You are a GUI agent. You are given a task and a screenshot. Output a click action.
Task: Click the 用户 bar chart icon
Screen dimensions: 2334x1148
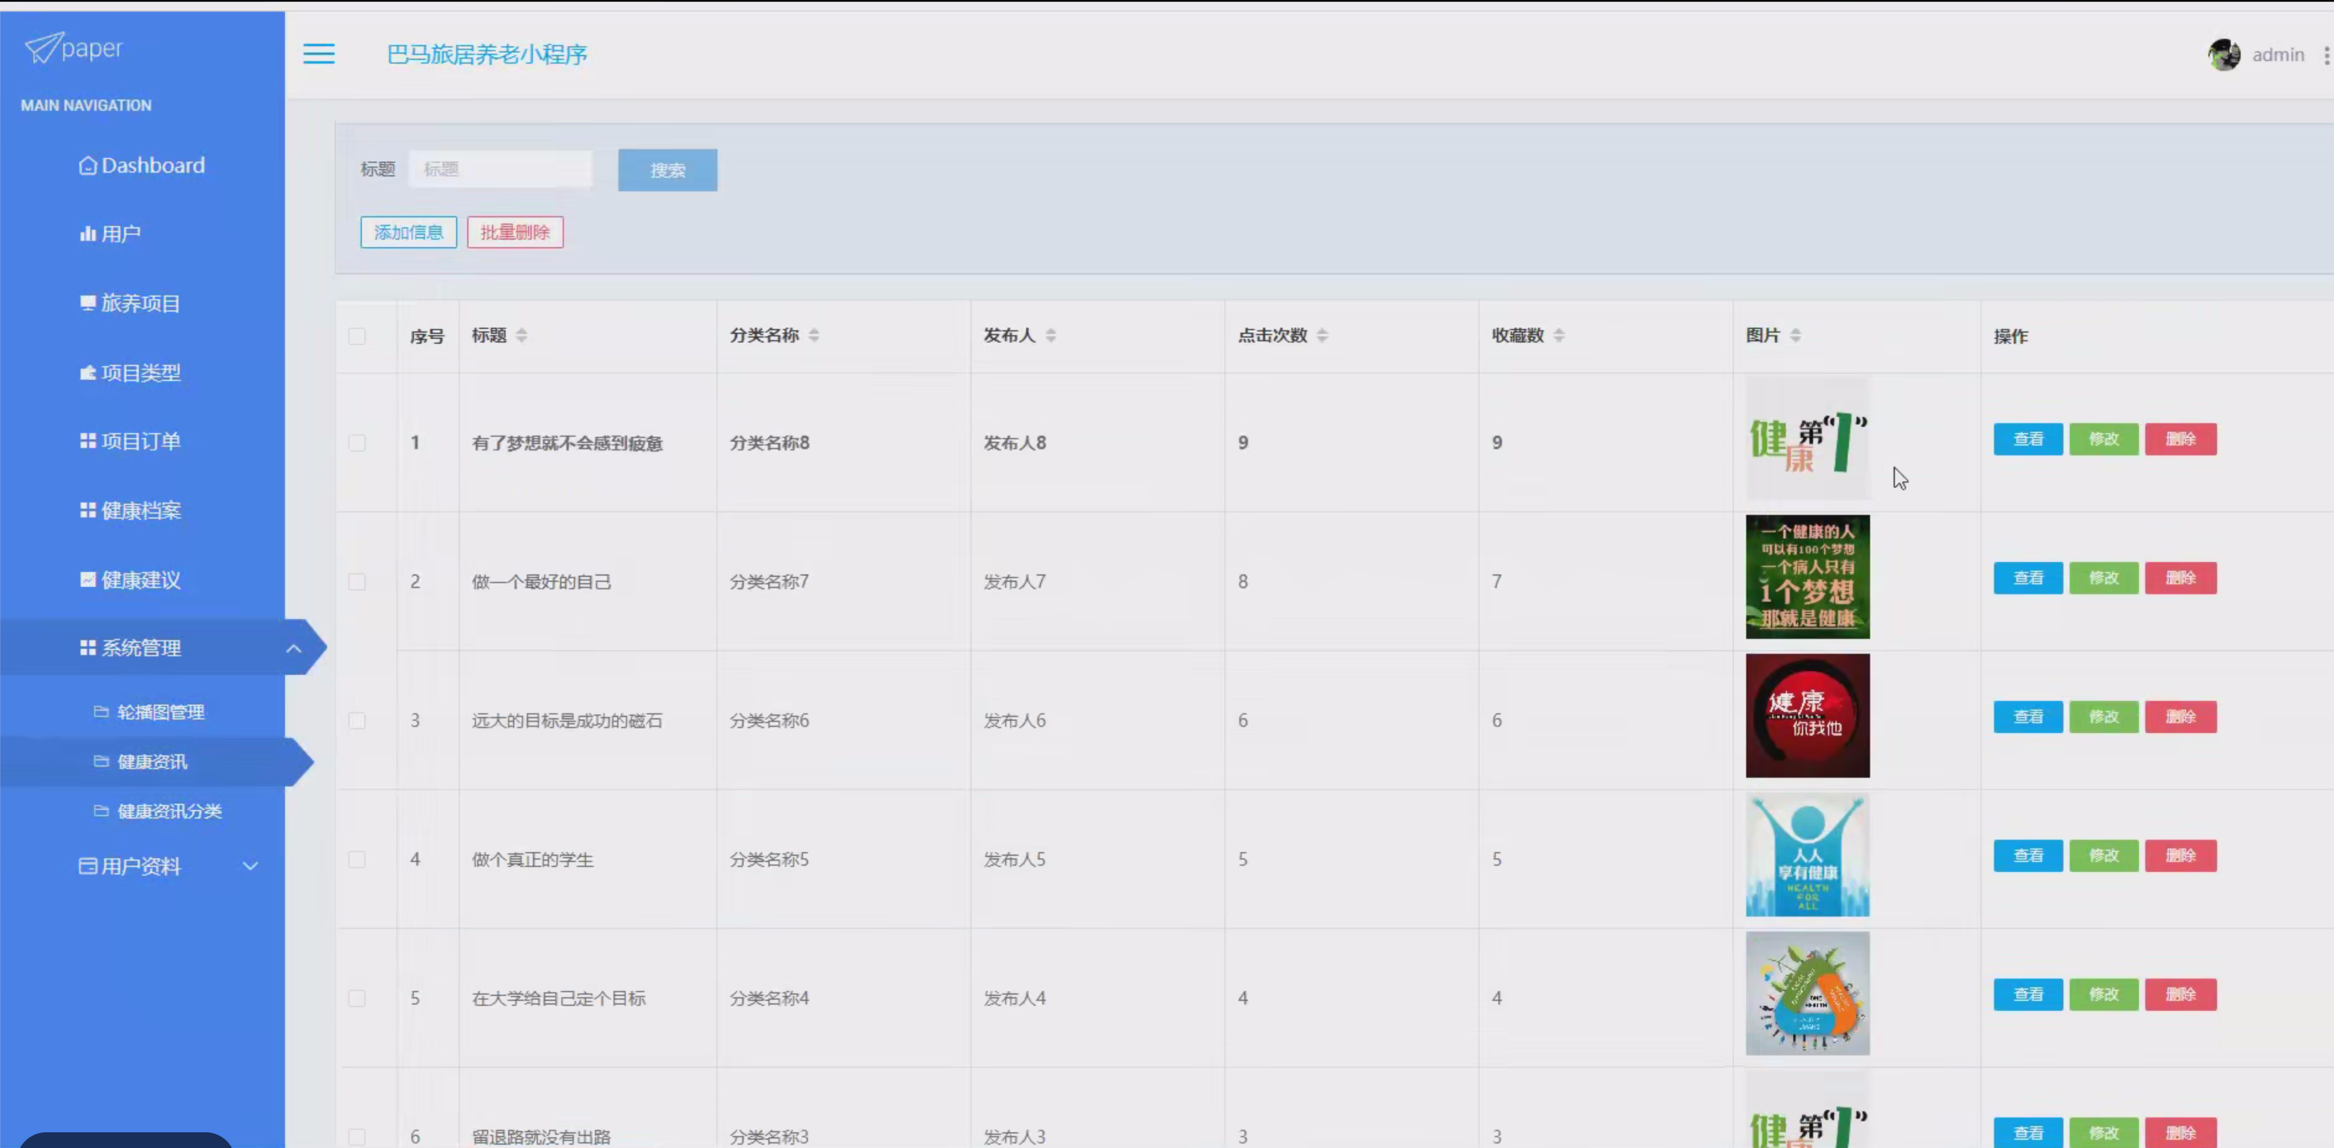(x=88, y=234)
